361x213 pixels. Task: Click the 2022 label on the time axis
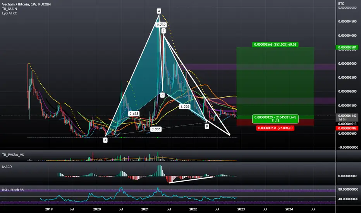click(193, 209)
